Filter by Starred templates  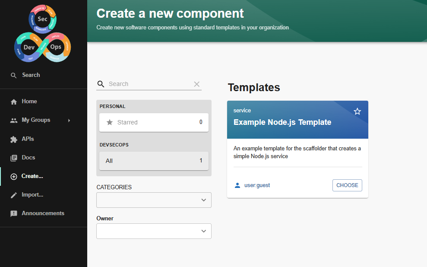(x=154, y=122)
